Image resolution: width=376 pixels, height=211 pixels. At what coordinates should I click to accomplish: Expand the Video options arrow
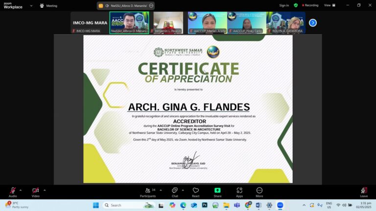point(45,190)
